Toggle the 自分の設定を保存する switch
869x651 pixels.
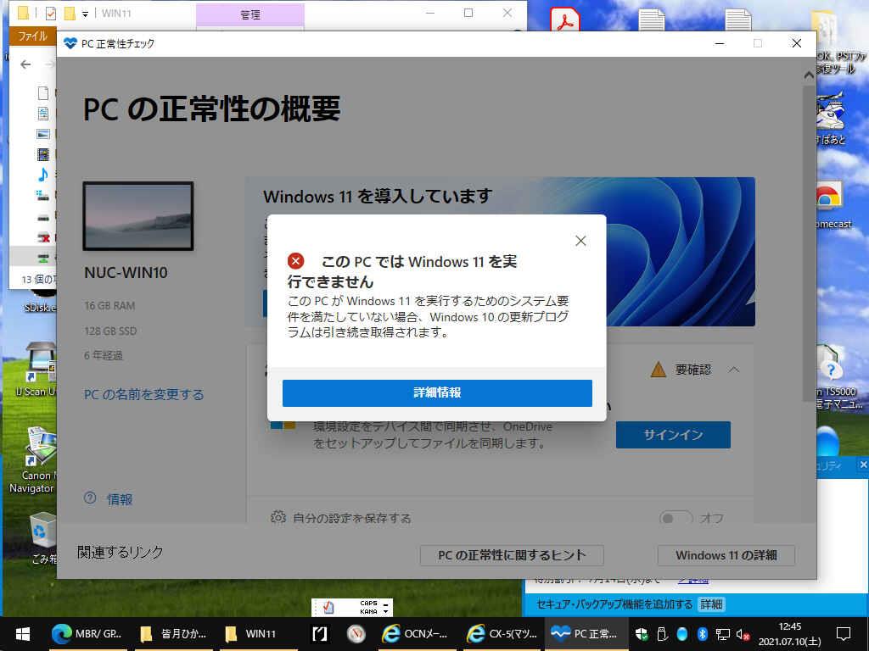[x=676, y=518]
